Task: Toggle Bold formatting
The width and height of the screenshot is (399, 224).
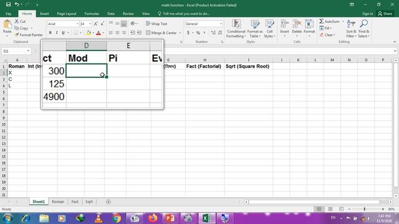Action: click(x=50, y=33)
